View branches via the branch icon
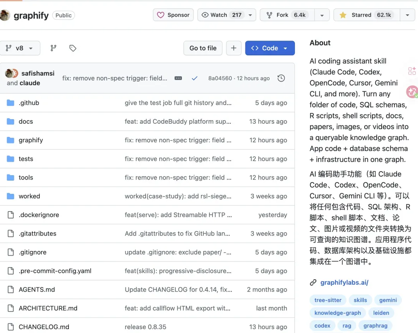This screenshot has height=333, width=418. tap(53, 48)
